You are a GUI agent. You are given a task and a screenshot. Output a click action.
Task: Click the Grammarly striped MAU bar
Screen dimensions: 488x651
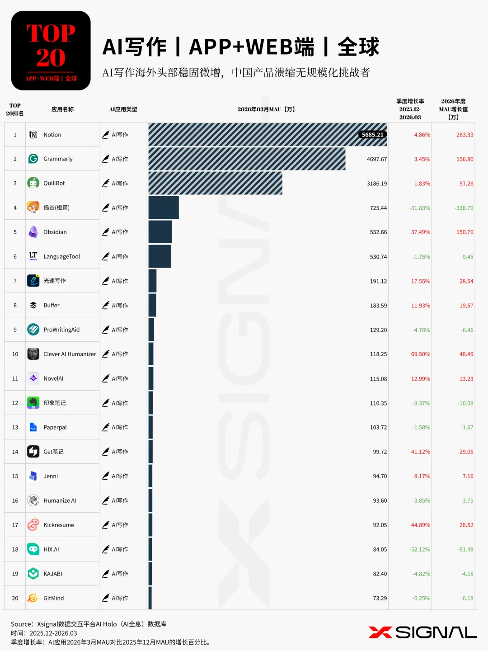[x=247, y=159]
